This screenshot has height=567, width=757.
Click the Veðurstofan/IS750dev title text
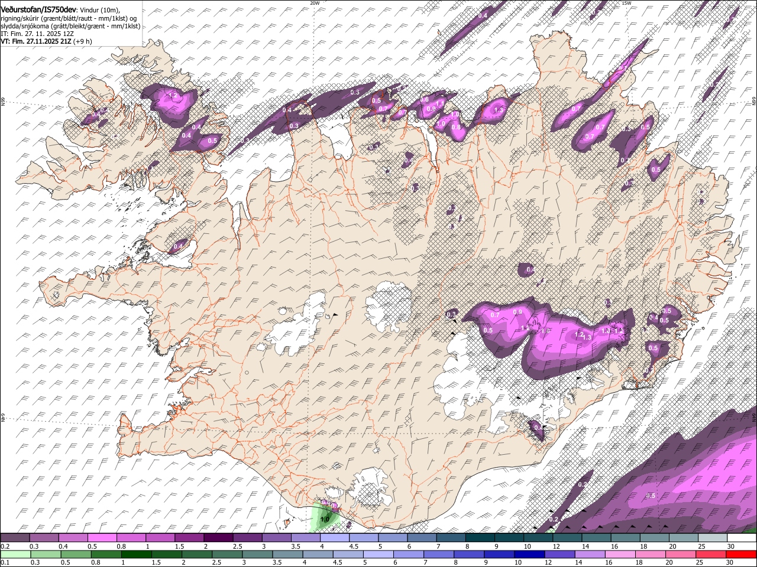pos(38,10)
